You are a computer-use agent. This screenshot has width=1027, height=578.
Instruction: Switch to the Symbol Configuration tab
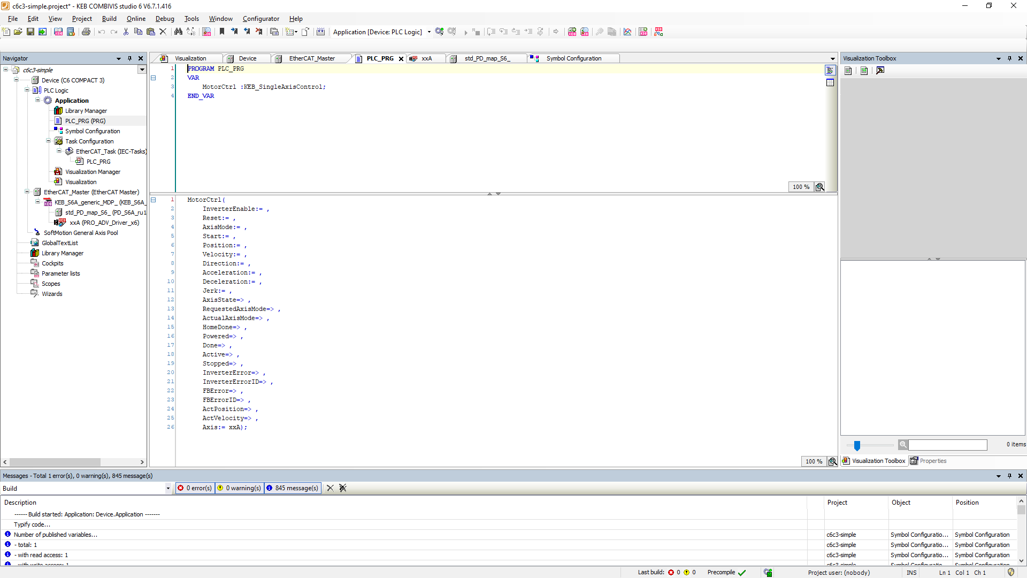[573, 58]
